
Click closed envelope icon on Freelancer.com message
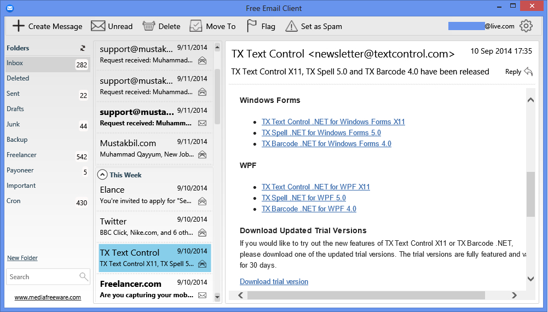203,295
